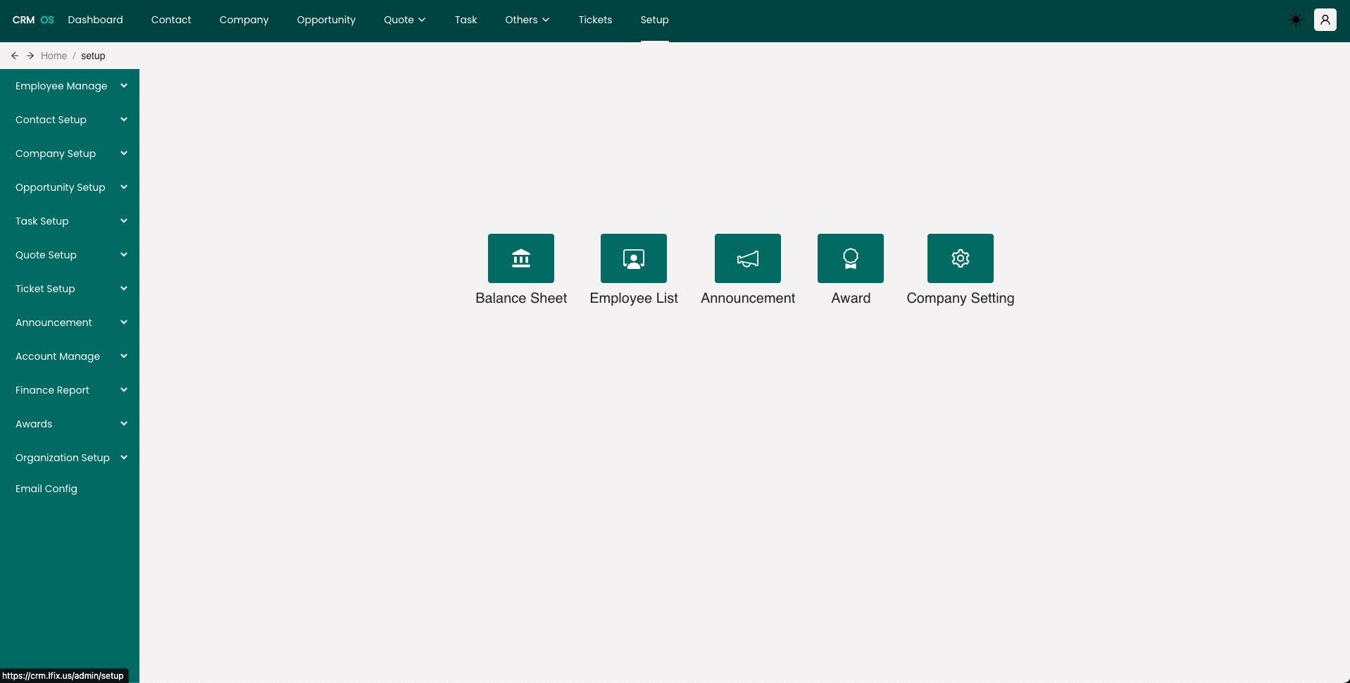The width and height of the screenshot is (1350, 683).
Task: Click the forward arrow in breadcrumb
Action: pyautogui.click(x=30, y=56)
